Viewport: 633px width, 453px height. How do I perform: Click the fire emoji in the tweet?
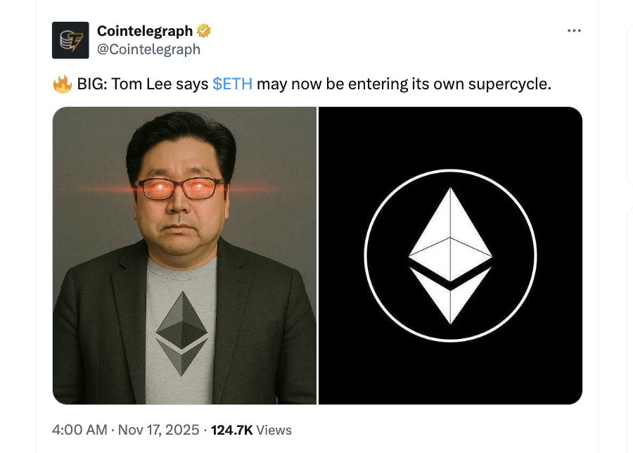[x=63, y=83]
